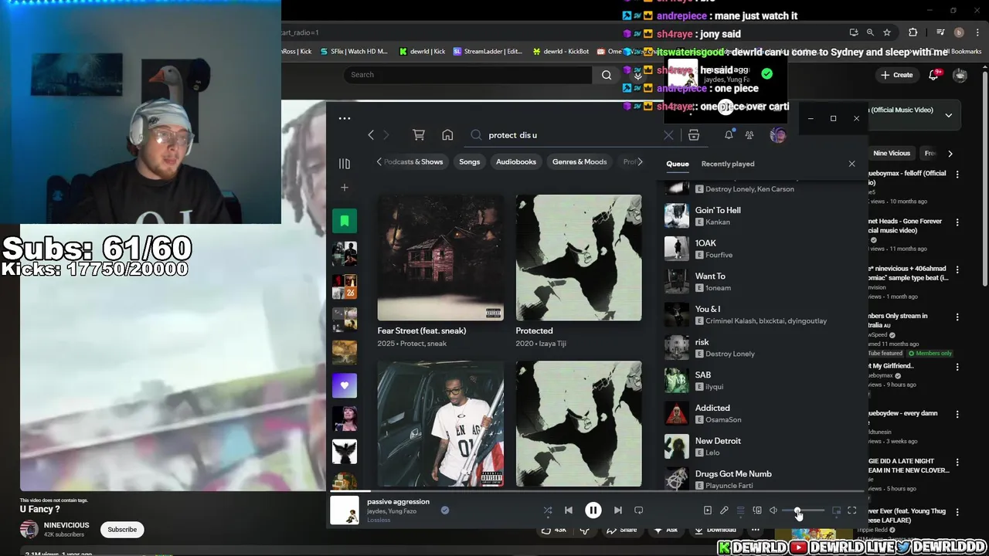This screenshot has height=556, width=989.
Task: Toggle Now Playing view
Action: [x=708, y=510]
